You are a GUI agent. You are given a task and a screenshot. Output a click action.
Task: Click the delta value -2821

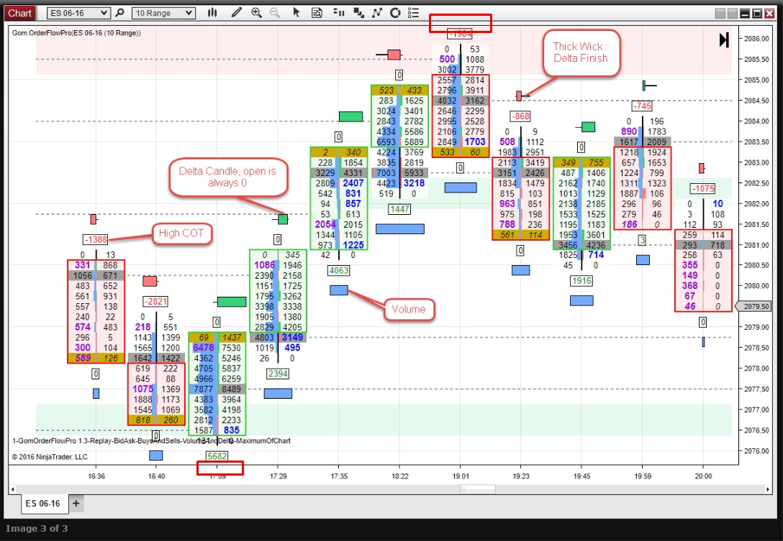(x=155, y=301)
